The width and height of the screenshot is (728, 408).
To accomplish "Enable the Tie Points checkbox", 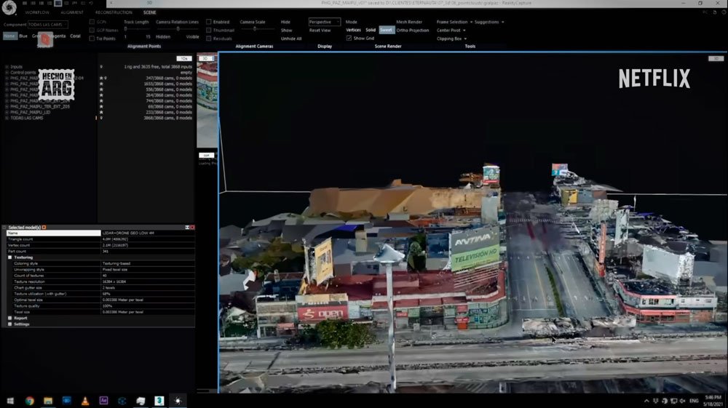I will tap(92, 39).
